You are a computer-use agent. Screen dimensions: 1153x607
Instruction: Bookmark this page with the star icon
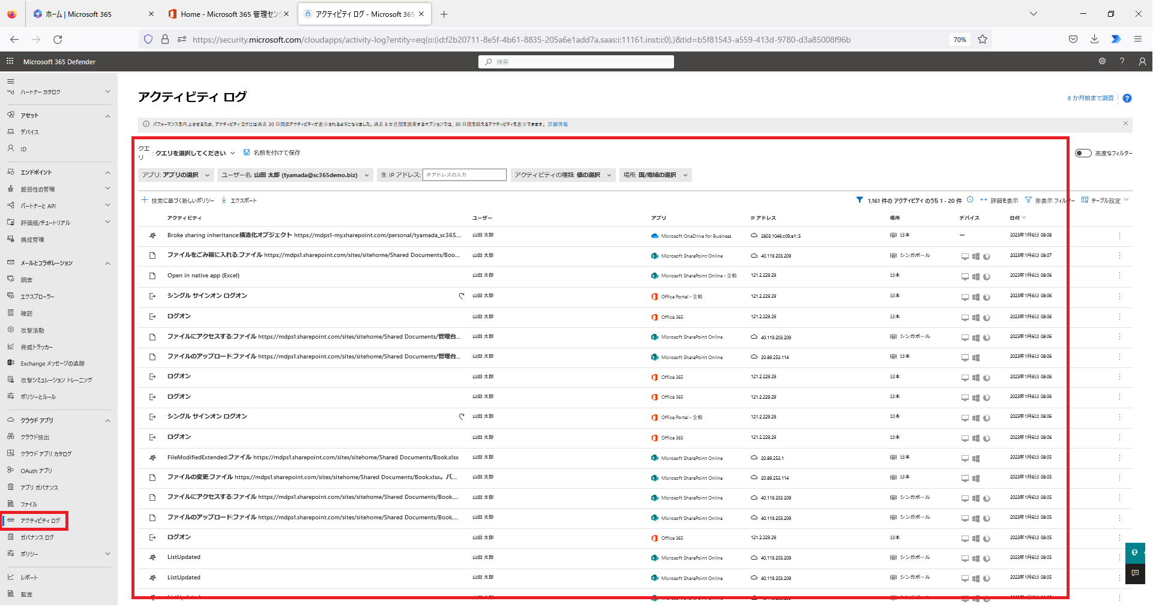tap(983, 39)
